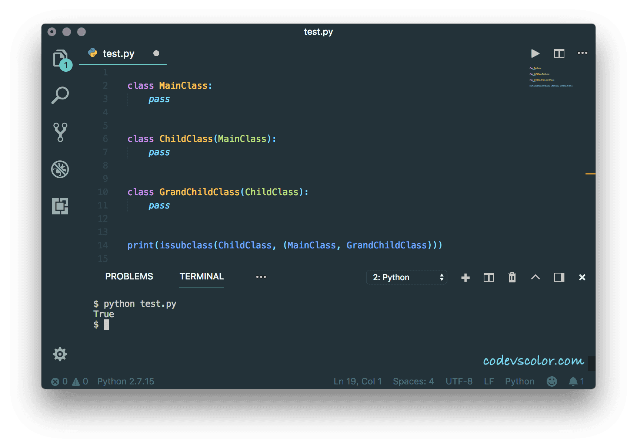Select language mode Python in status bar
This screenshot has width=637, height=448.
click(x=520, y=381)
